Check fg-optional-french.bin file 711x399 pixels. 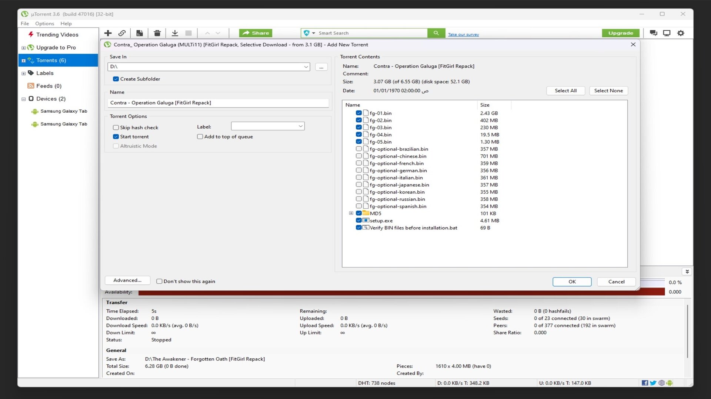click(358, 163)
